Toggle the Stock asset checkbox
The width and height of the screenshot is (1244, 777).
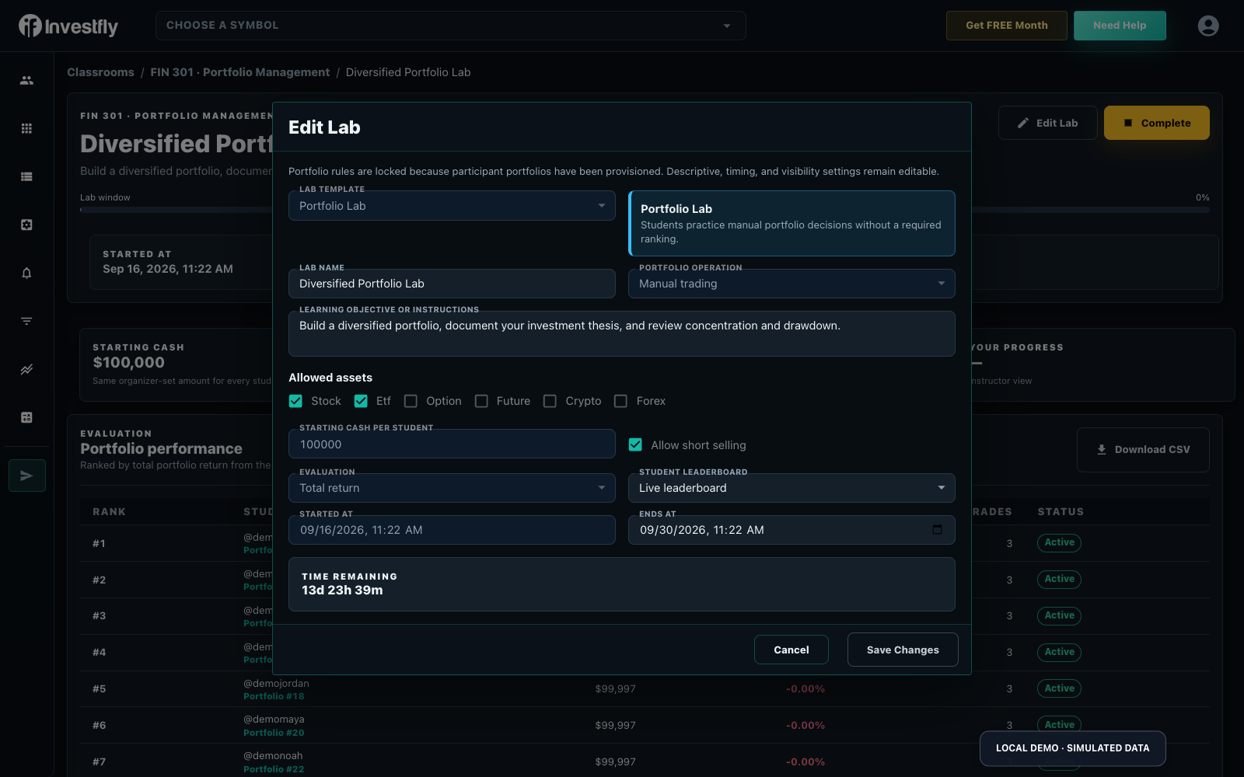(295, 401)
